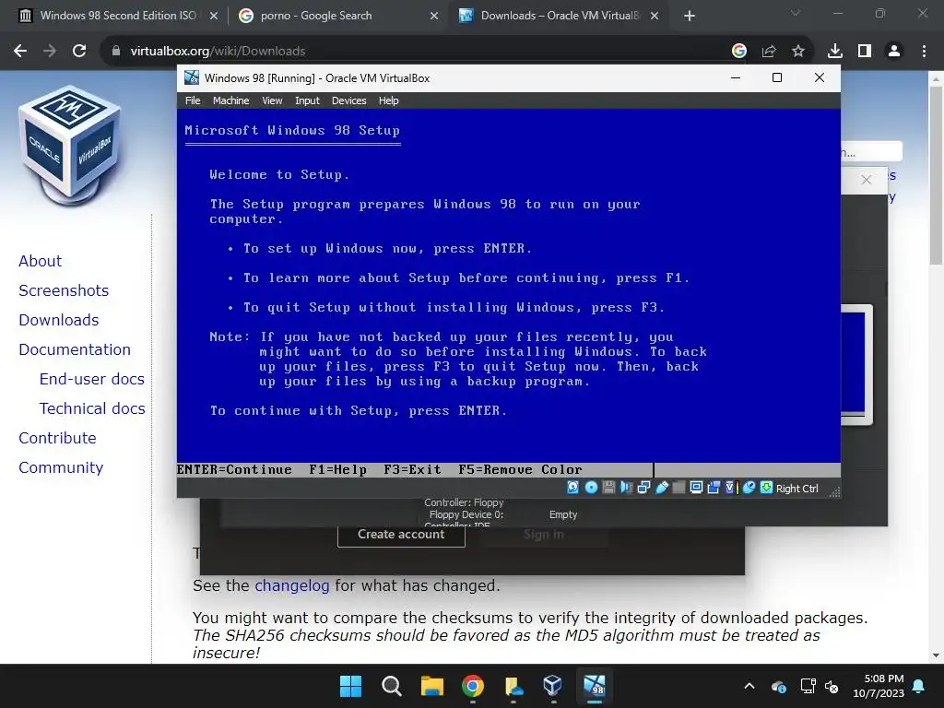This screenshot has width=944, height=708.
Task: Open the notification bell icon
Action: pos(919,686)
